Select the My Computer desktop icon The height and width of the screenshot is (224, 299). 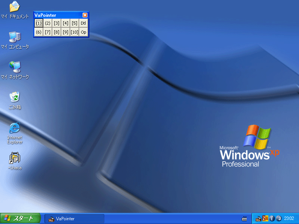tap(15, 37)
